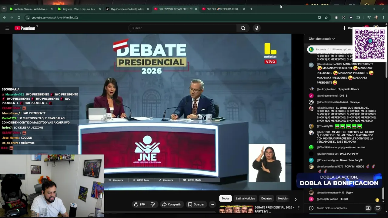
Task: Close the Kingteka tab
Action: (100, 9)
